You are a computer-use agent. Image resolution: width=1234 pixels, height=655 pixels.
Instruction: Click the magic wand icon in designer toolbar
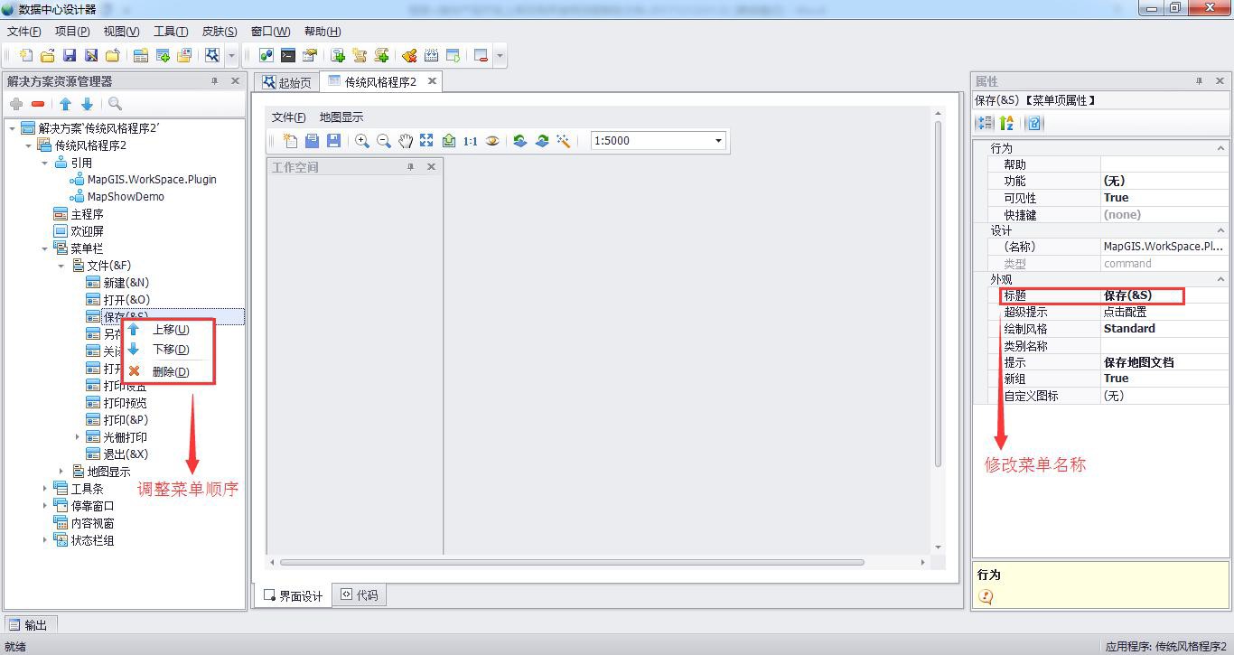pyautogui.click(x=563, y=141)
